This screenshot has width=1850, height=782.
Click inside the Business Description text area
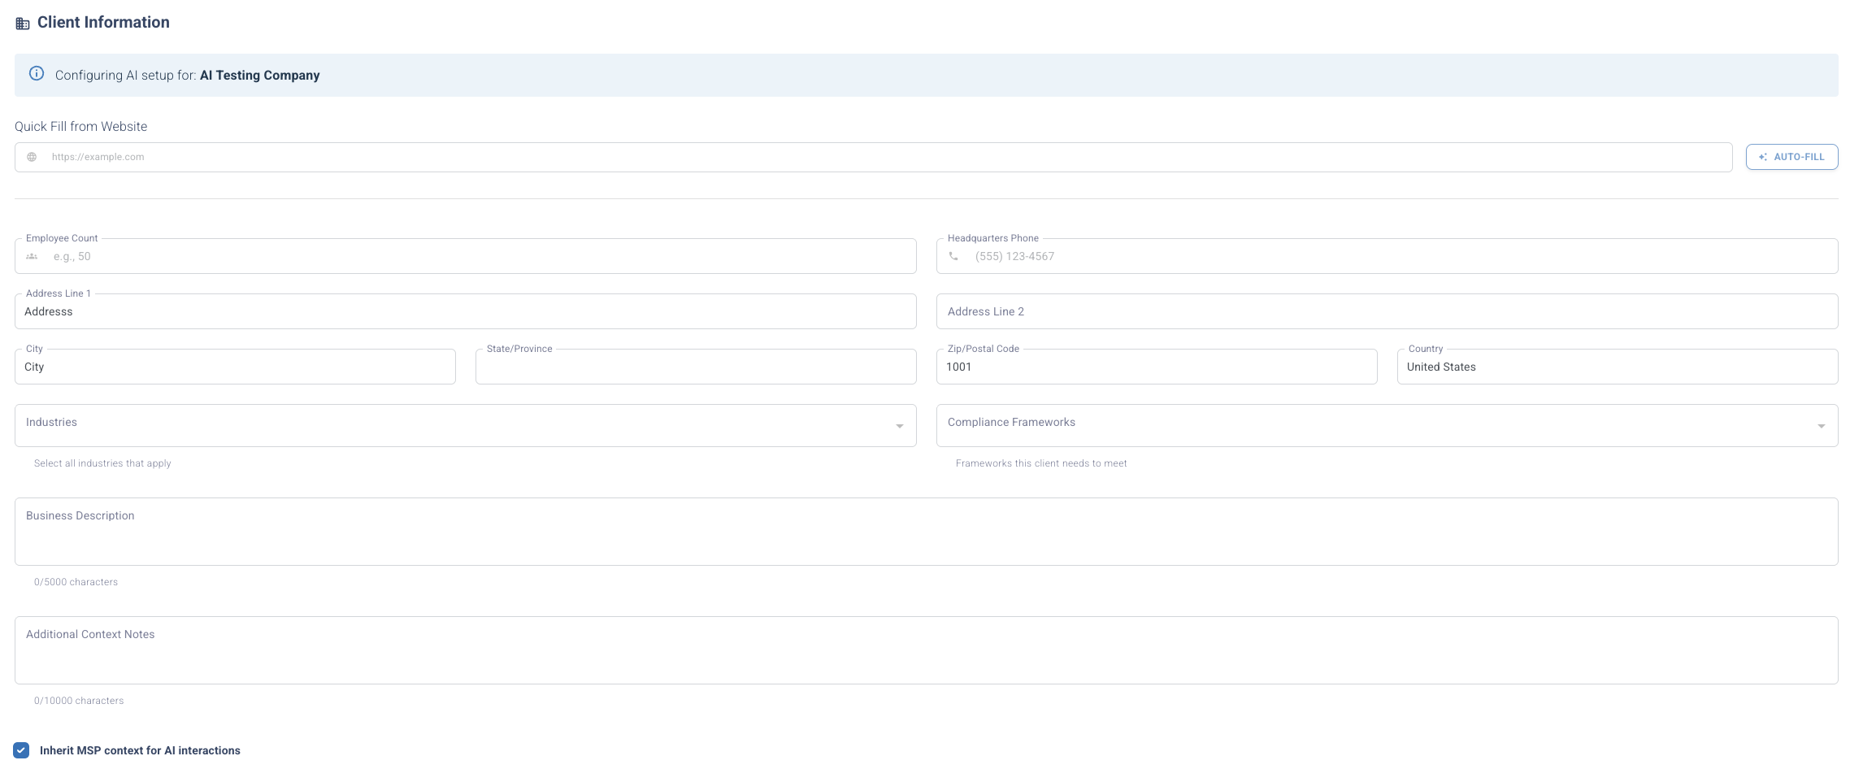(925, 532)
